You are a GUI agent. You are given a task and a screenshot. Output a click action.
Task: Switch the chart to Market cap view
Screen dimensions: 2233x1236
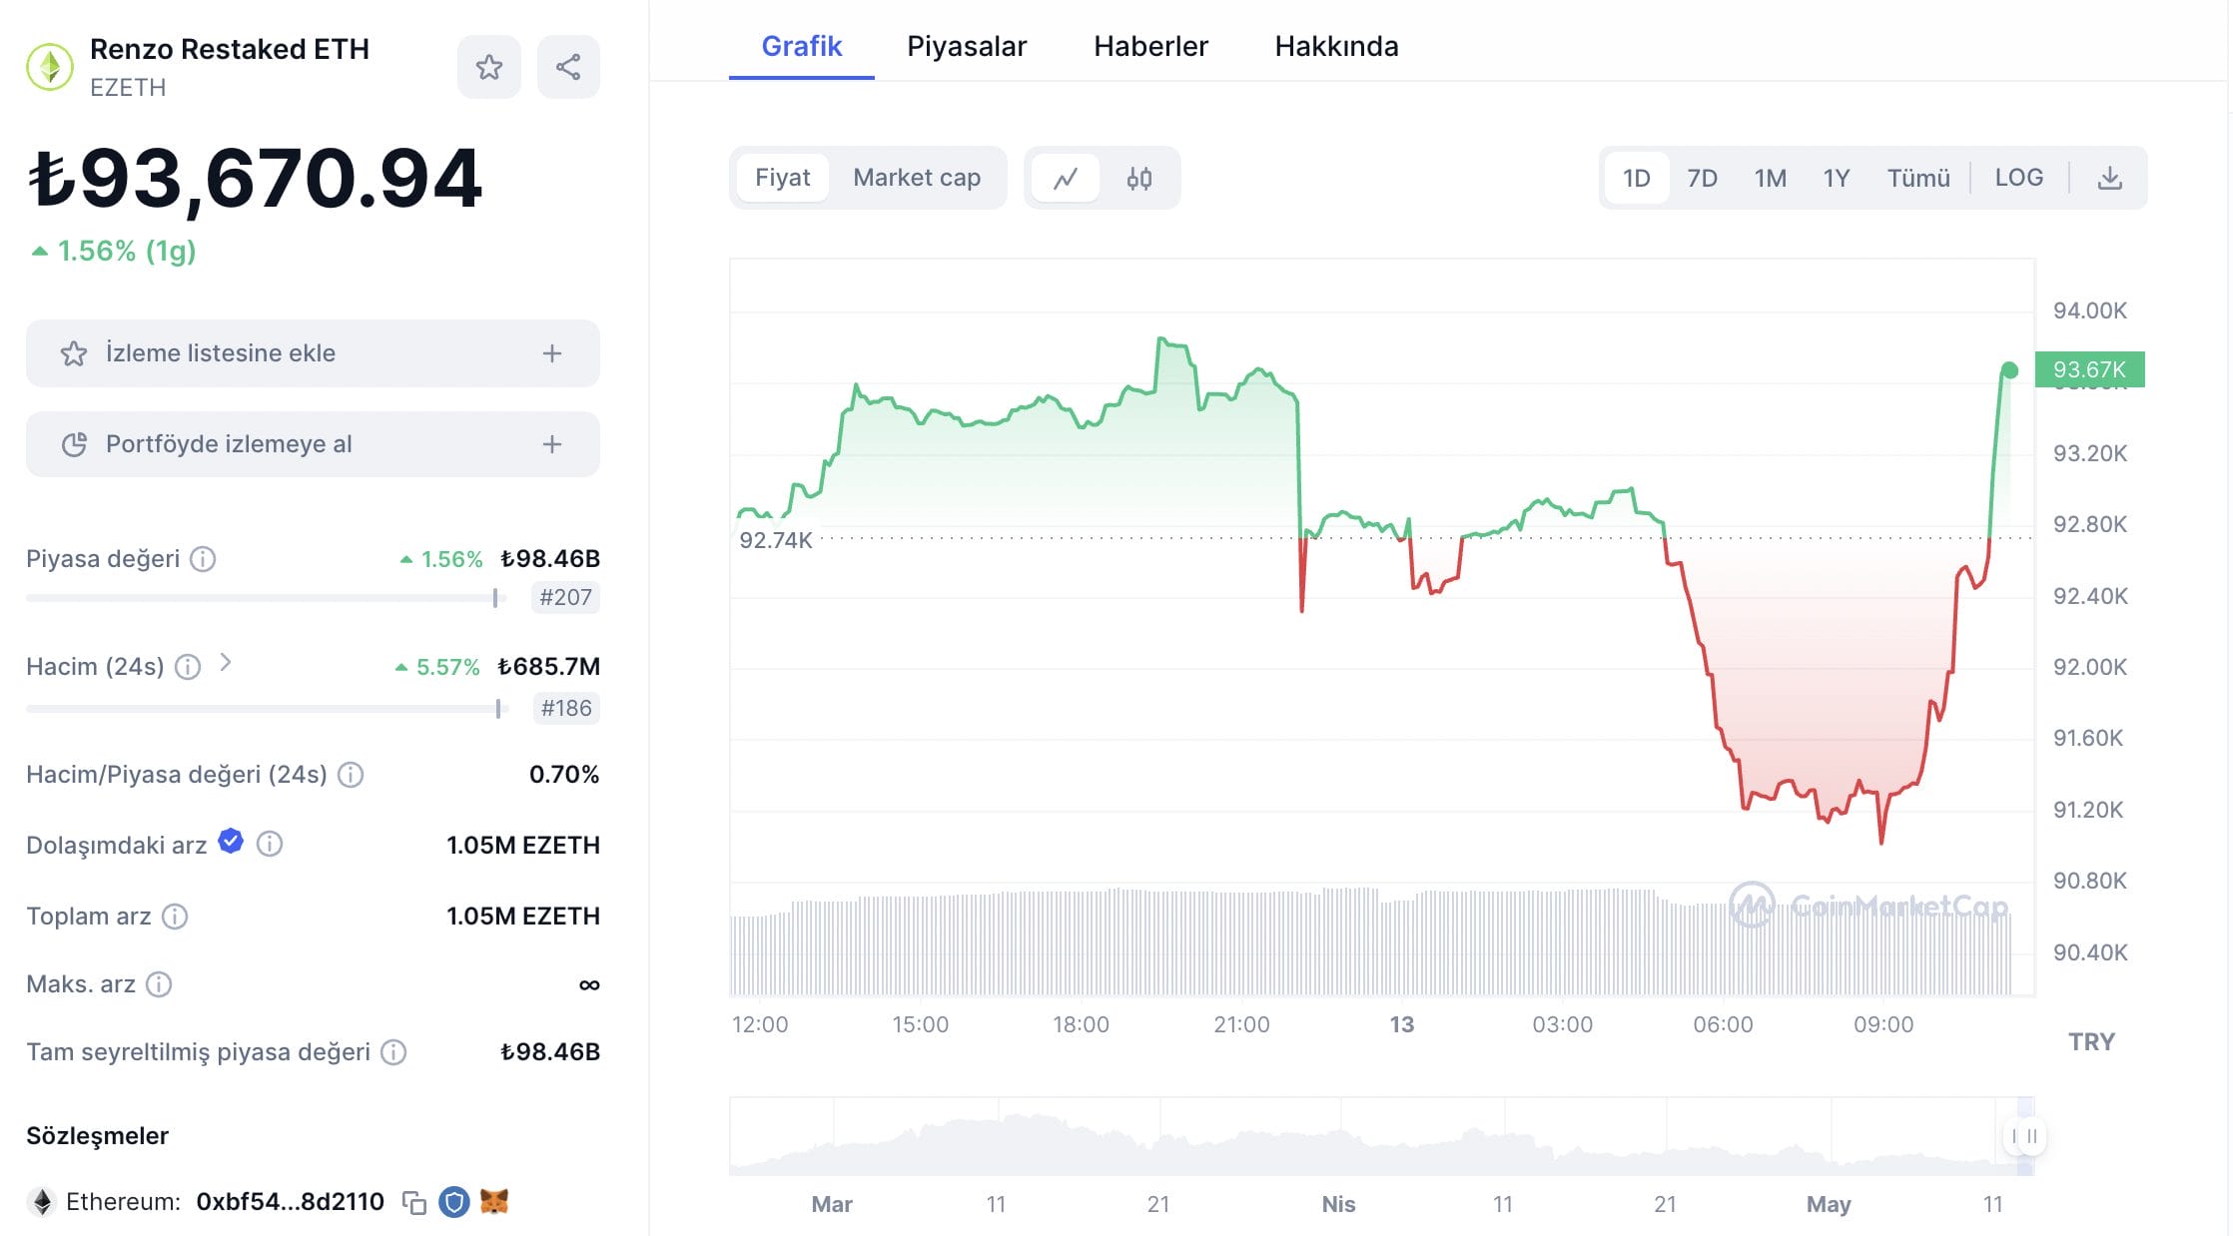[916, 177]
